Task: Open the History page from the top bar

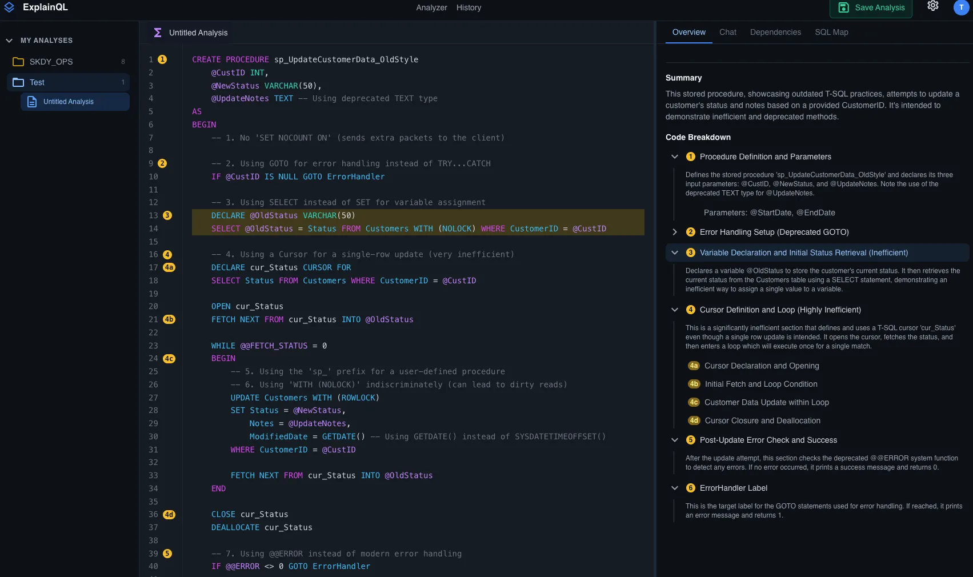Action: pos(468,7)
